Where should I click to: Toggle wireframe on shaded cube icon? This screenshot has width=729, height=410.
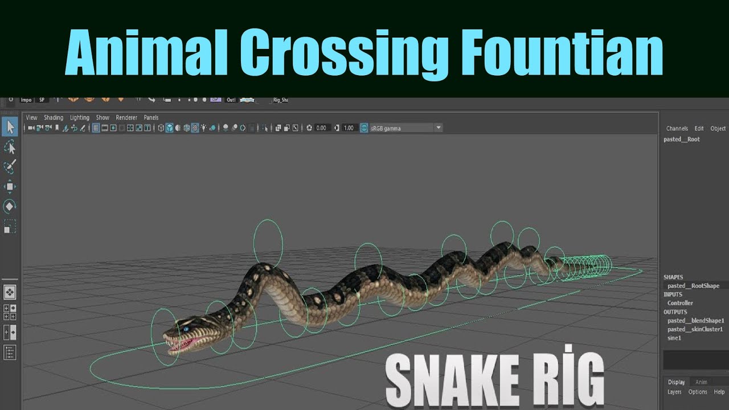pos(187,128)
